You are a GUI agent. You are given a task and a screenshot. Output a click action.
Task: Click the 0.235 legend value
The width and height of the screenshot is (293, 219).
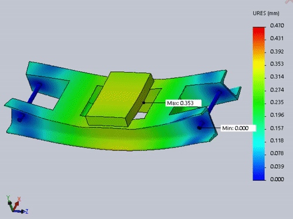[x=277, y=102]
